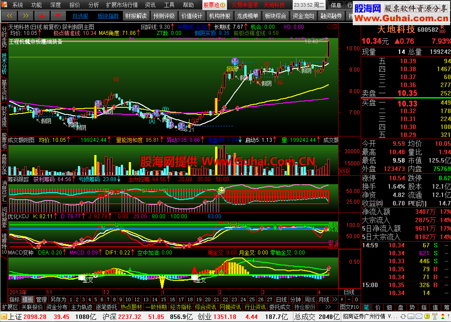Open the 功能 menu
451x322 pixels.
click(36, 5)
